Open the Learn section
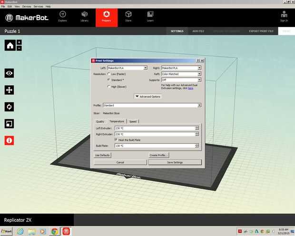Viewport: 295px width, 236px height. click(x=150, y=17)
